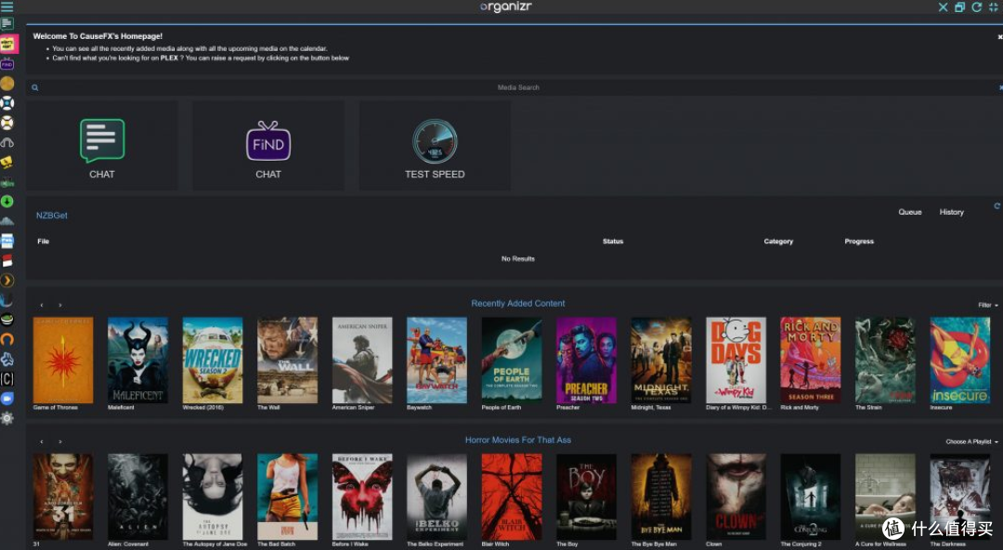Screen dimensions: 1003x550
Task: Open the Preacher poster
Action: click(x=587, y=360)
